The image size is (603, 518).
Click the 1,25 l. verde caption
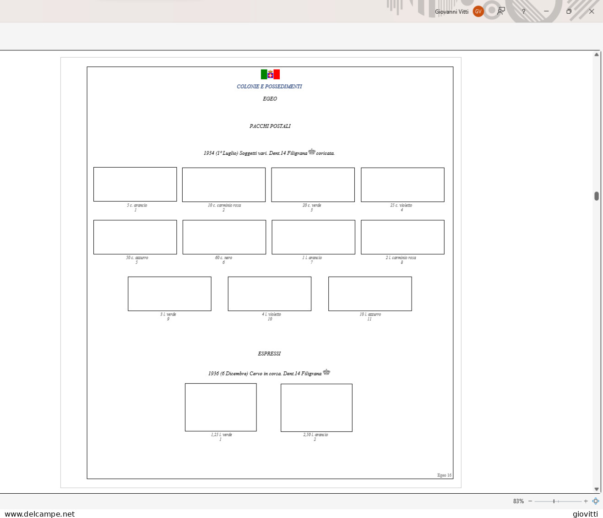[221, 435]
